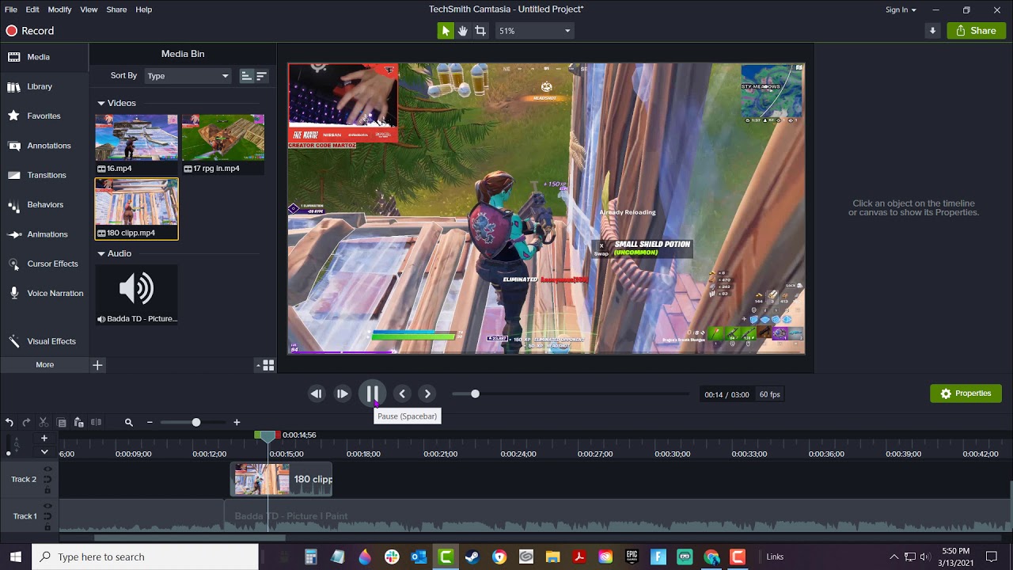
Task: Open the Media tab in sidebar
Action: pos(44,57)
